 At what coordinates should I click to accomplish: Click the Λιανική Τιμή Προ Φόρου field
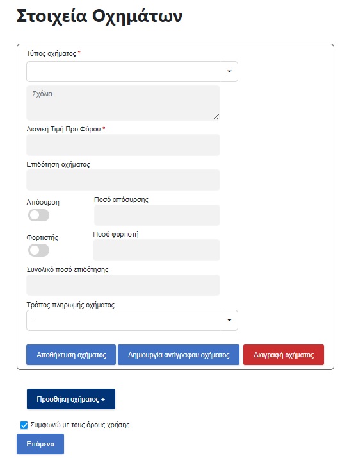point(124,145)
